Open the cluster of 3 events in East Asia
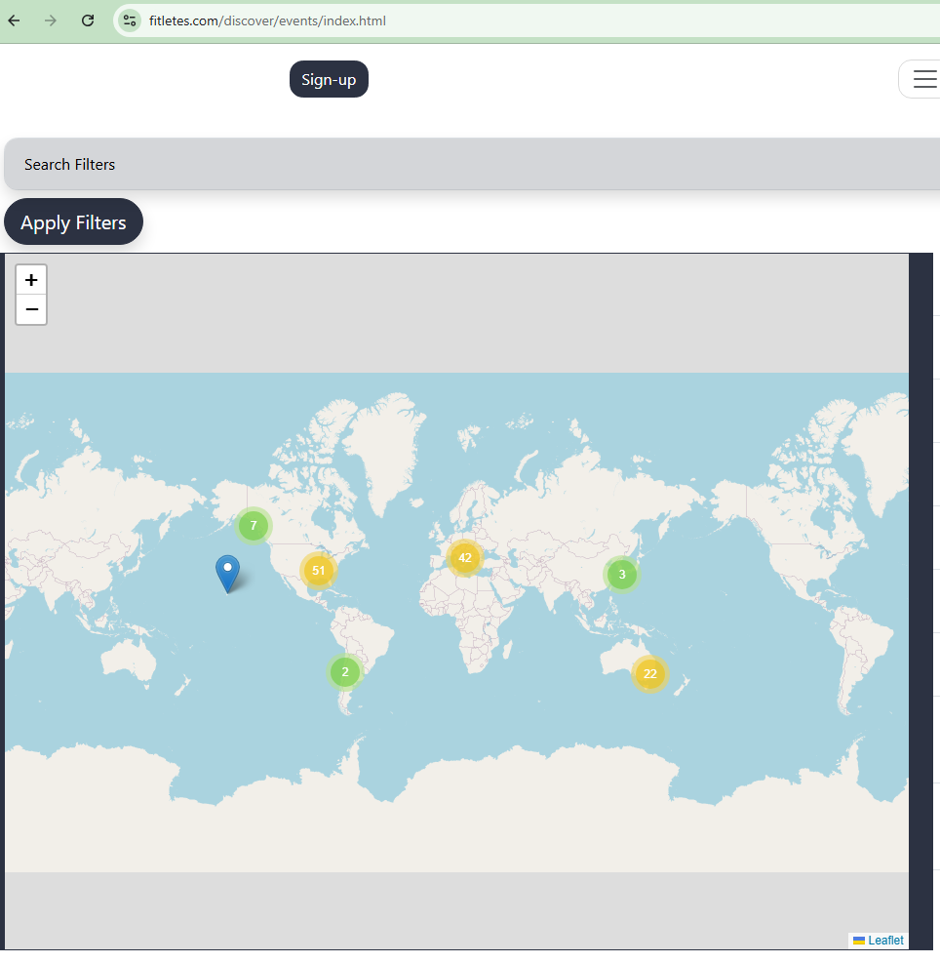 622,575
